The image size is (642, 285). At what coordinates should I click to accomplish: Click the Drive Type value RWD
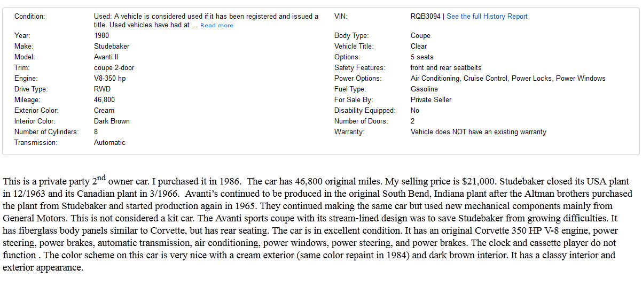point(101,89)
